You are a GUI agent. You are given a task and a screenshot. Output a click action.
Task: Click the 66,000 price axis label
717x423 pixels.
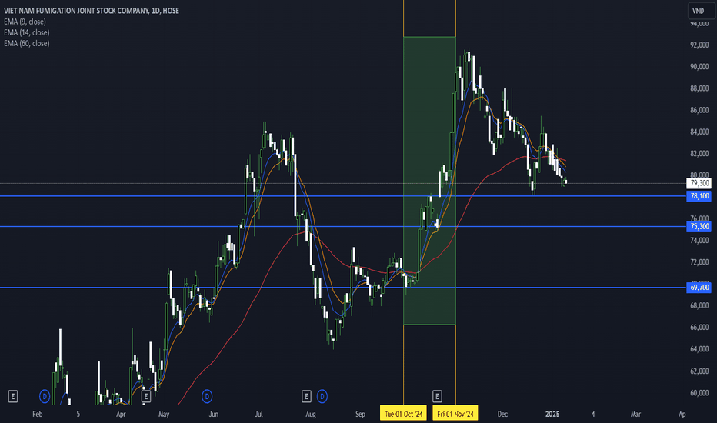699,328
